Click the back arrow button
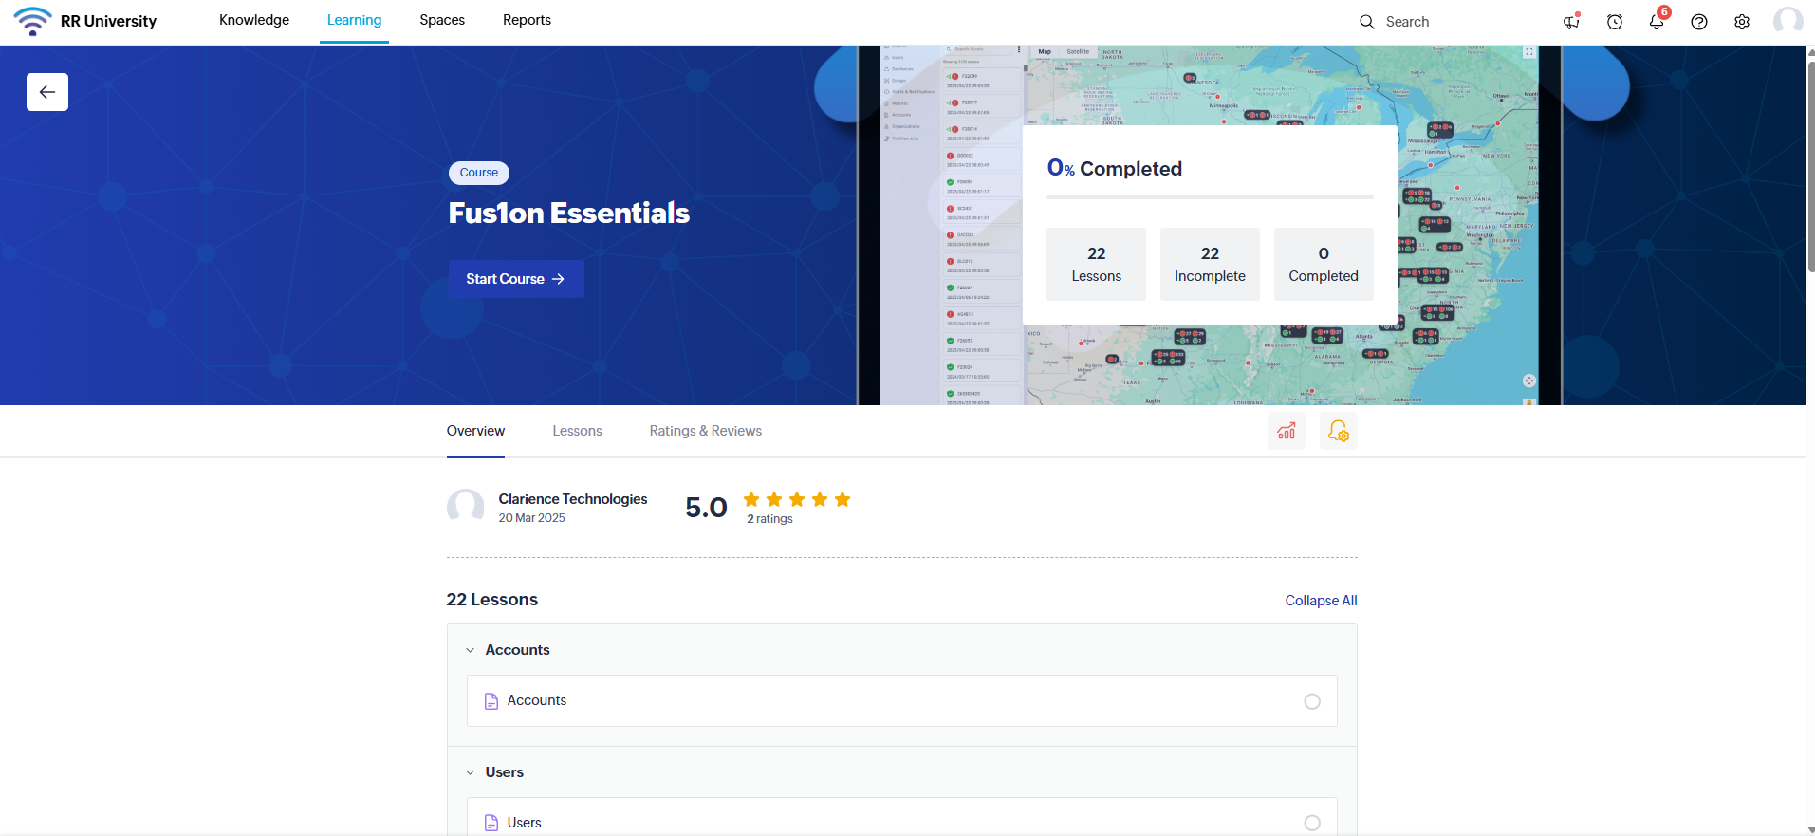The image size is (1815, 836). [x=47, y=92]
